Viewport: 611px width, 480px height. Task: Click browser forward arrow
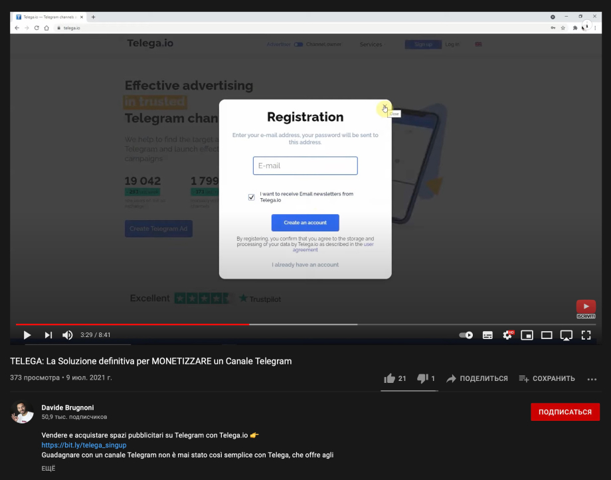coord(27,28)
